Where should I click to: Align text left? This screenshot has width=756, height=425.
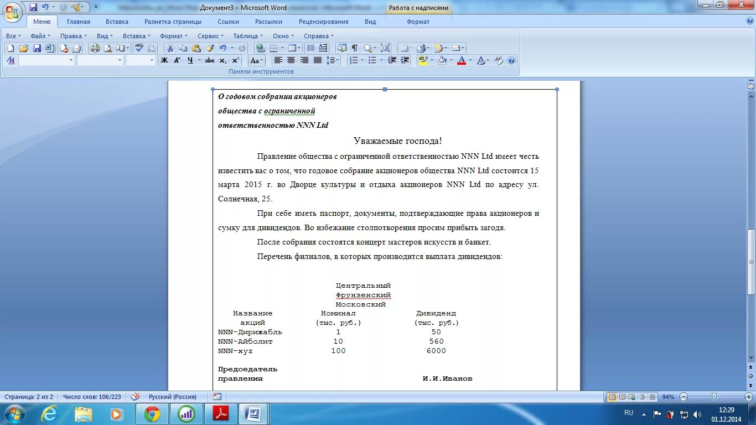point(278,60)
